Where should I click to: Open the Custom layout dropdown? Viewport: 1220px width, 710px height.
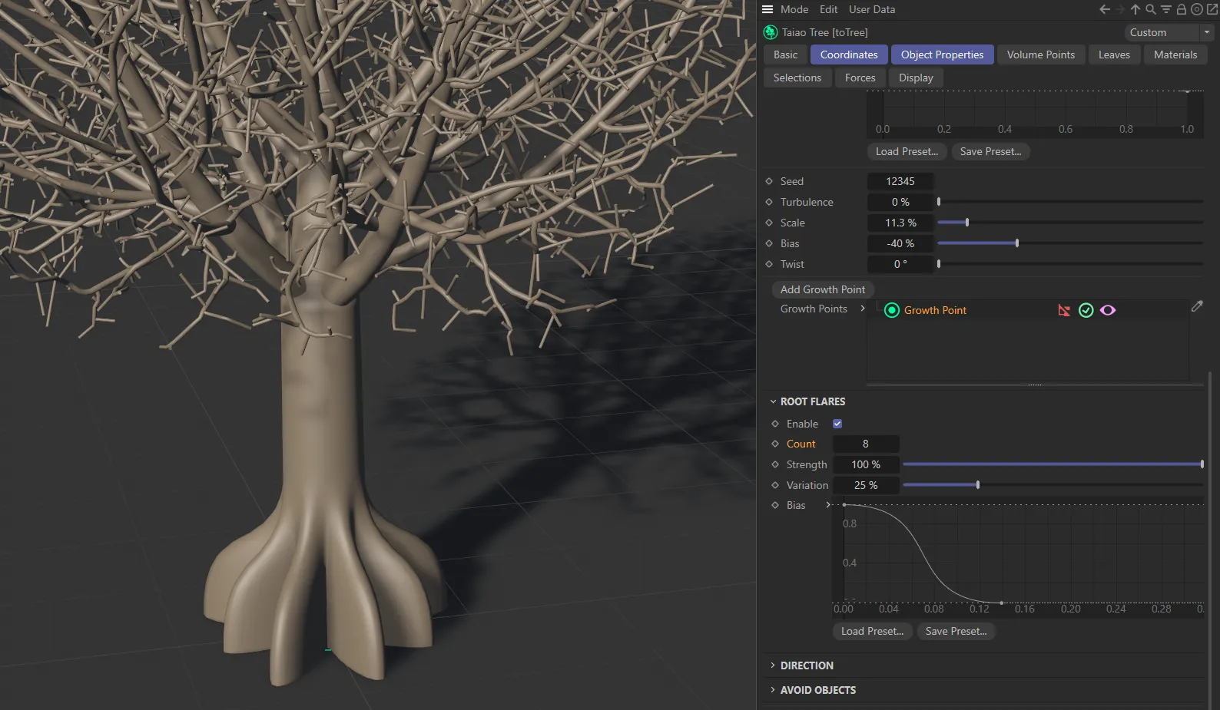(x=1169, y=32)
